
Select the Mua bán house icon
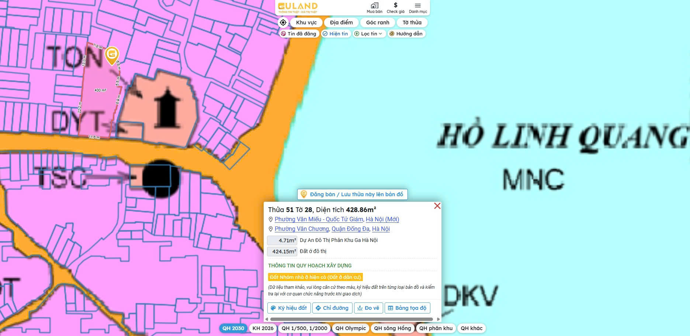pos(374,6)
